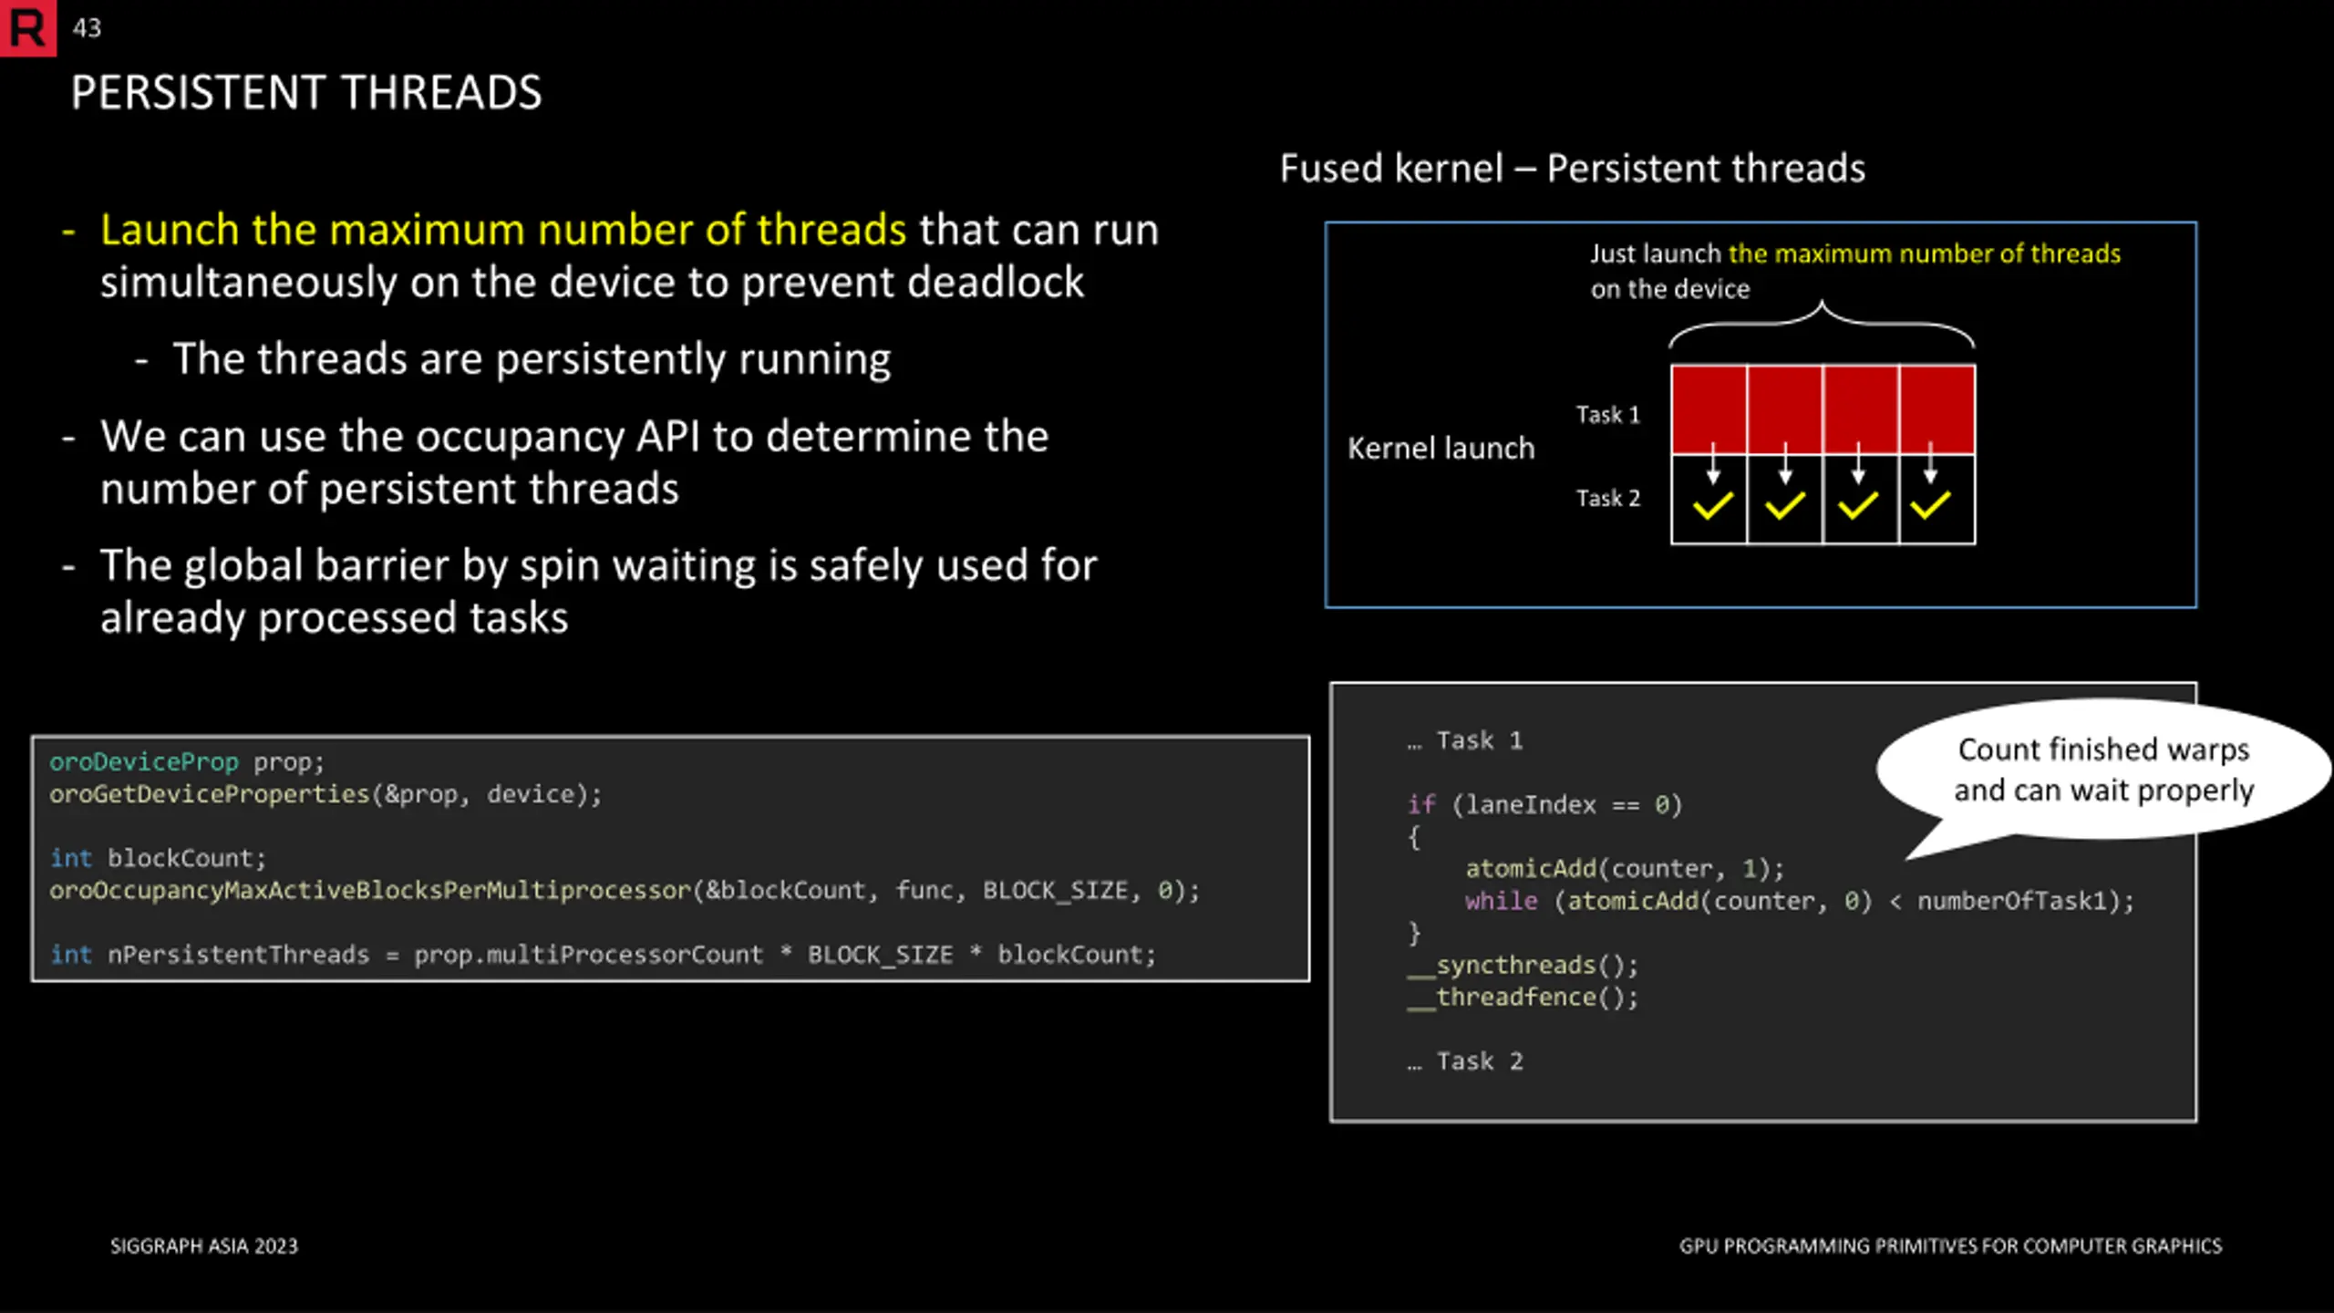2334x1313 pixels.
Task: Click the first red Task 1 block
Action: click(1709, 408)
